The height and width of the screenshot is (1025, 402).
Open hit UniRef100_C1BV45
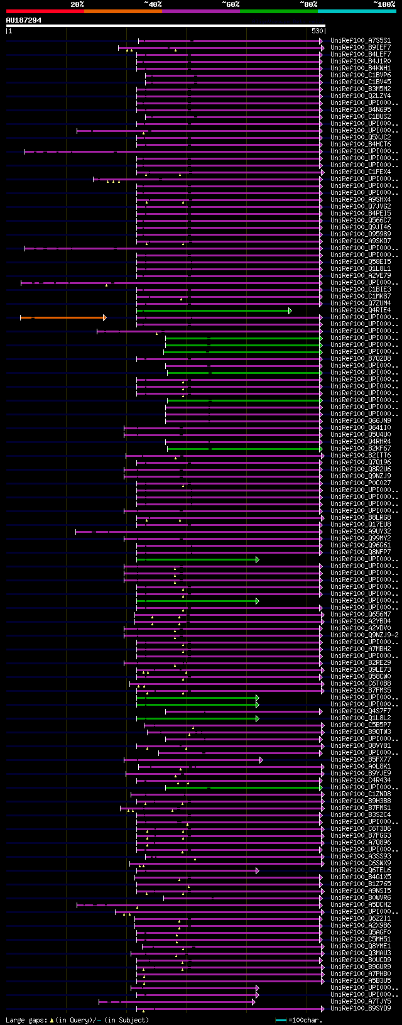(x=361, y=82)
